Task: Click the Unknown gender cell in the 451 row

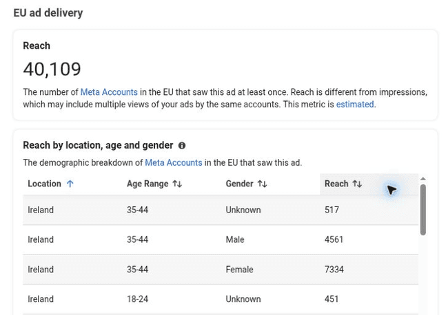Action: point(243,299)
